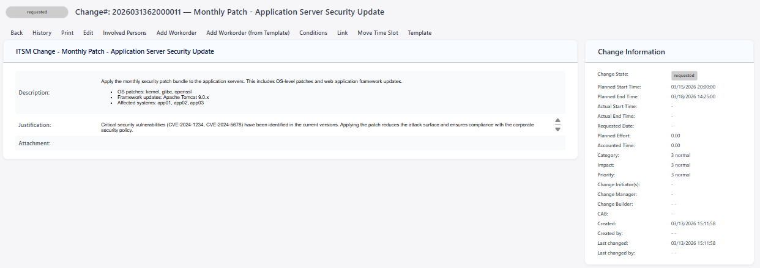Click the Affected systems bullet line

[x=160, y=103]
